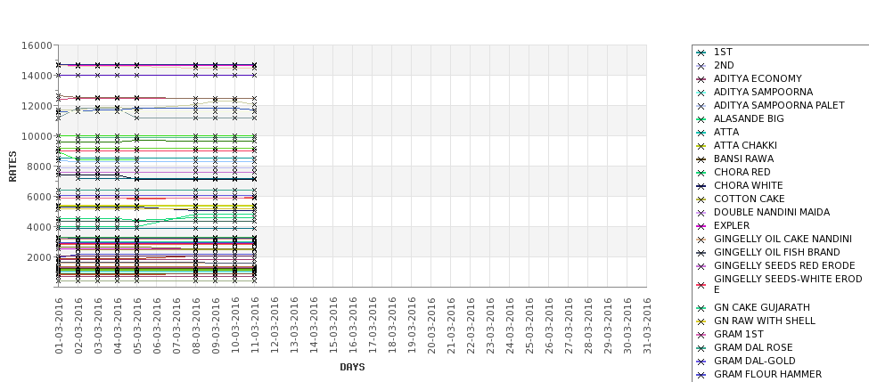Select the 31-03-2016 date label
Image resolution: width=869 pixels, height=382 pixels.
pyautogui.click(x=647, y=326)
